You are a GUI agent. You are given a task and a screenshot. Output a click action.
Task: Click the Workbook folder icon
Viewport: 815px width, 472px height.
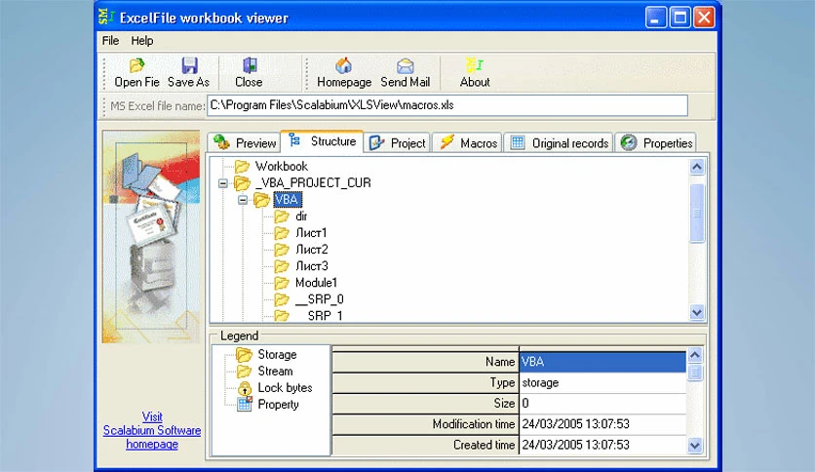tap(242, 167)
